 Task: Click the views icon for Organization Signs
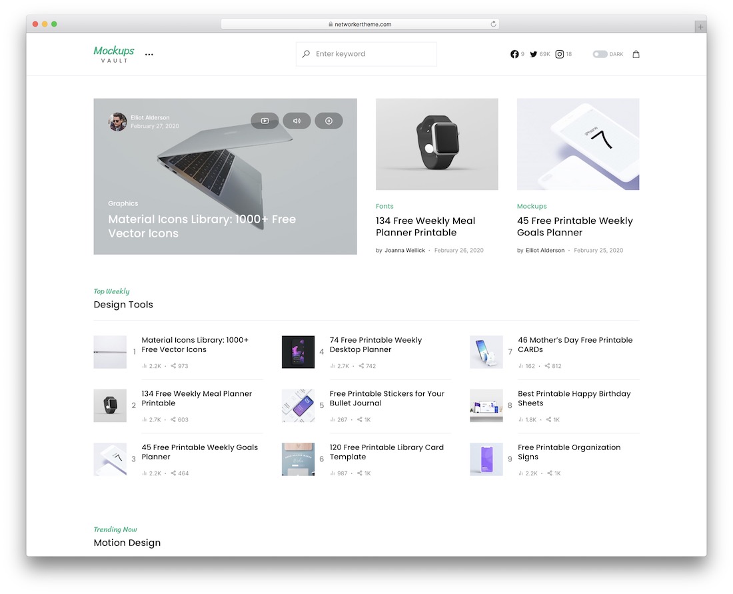[520, 473]
